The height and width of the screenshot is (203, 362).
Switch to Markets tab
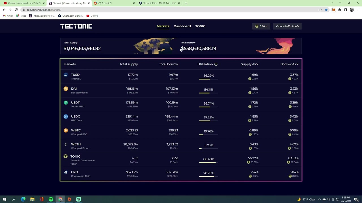pos(163,26)
